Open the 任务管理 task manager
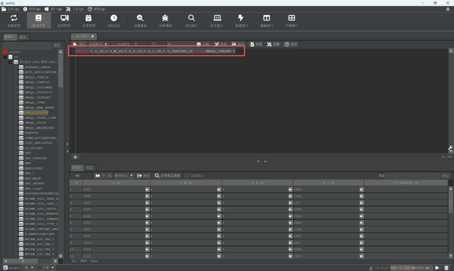The height and width of the screenshot is (271, 454). (x=89, y=21)
